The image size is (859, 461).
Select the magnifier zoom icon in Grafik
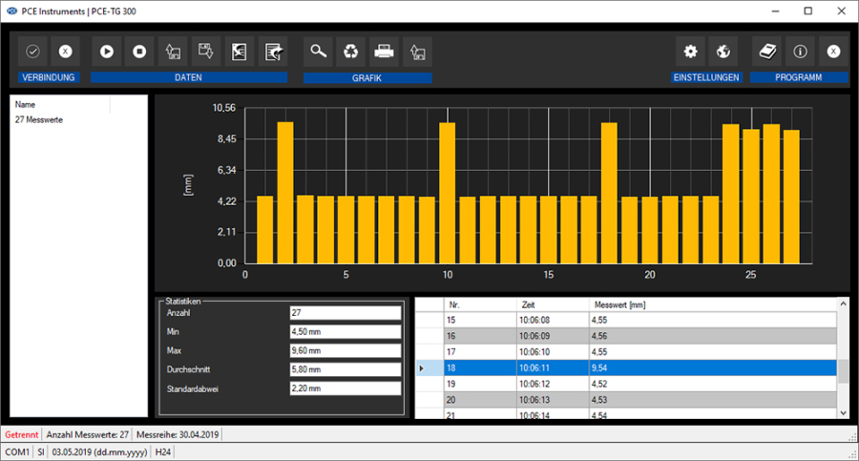point(319,52)
